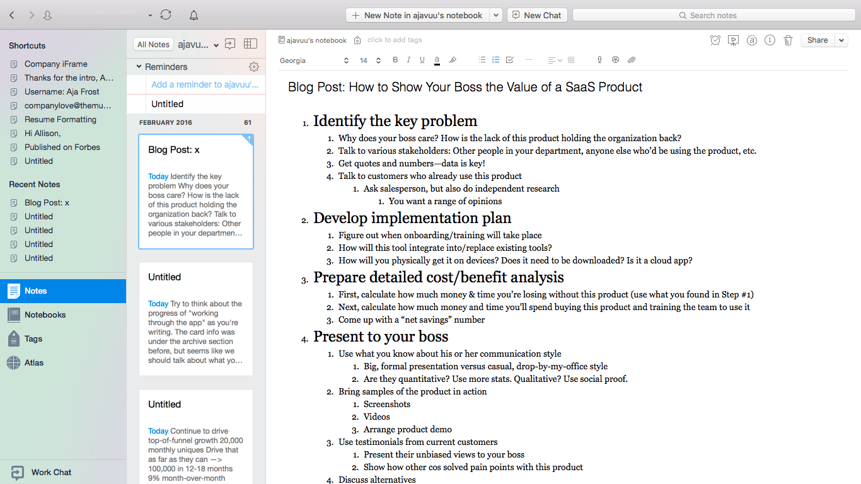Image resolution: width=861 pixels, height=484 pixels.
Task: Collapse the Reminders section
Action: (x=139, y=67)
